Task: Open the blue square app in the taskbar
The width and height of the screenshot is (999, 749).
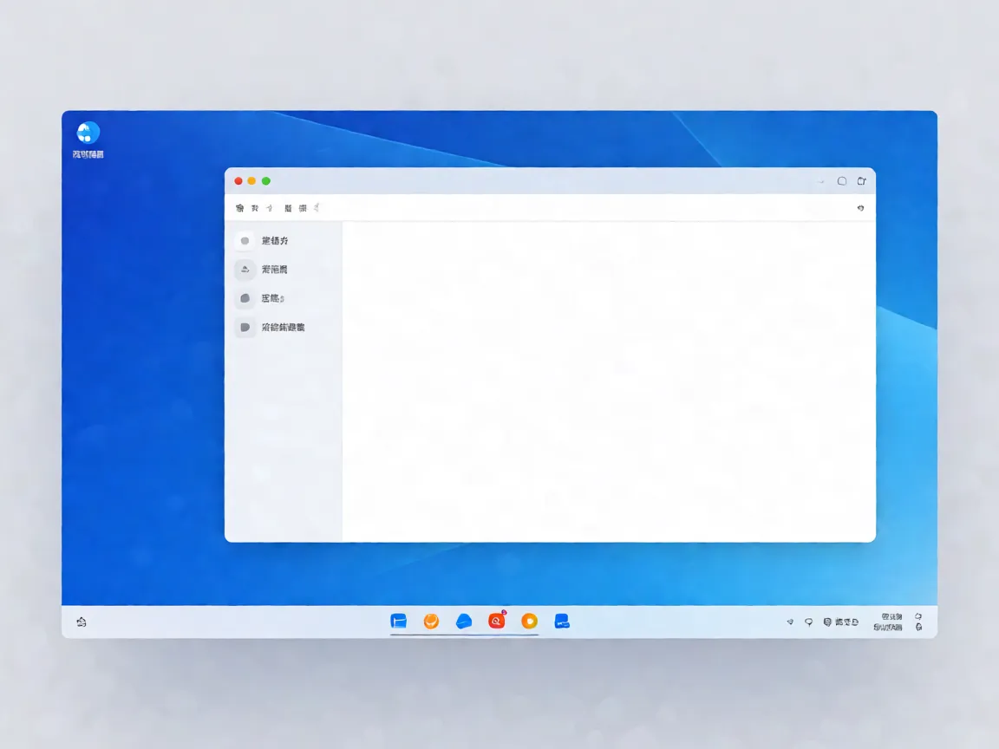Action: [399, 621]
